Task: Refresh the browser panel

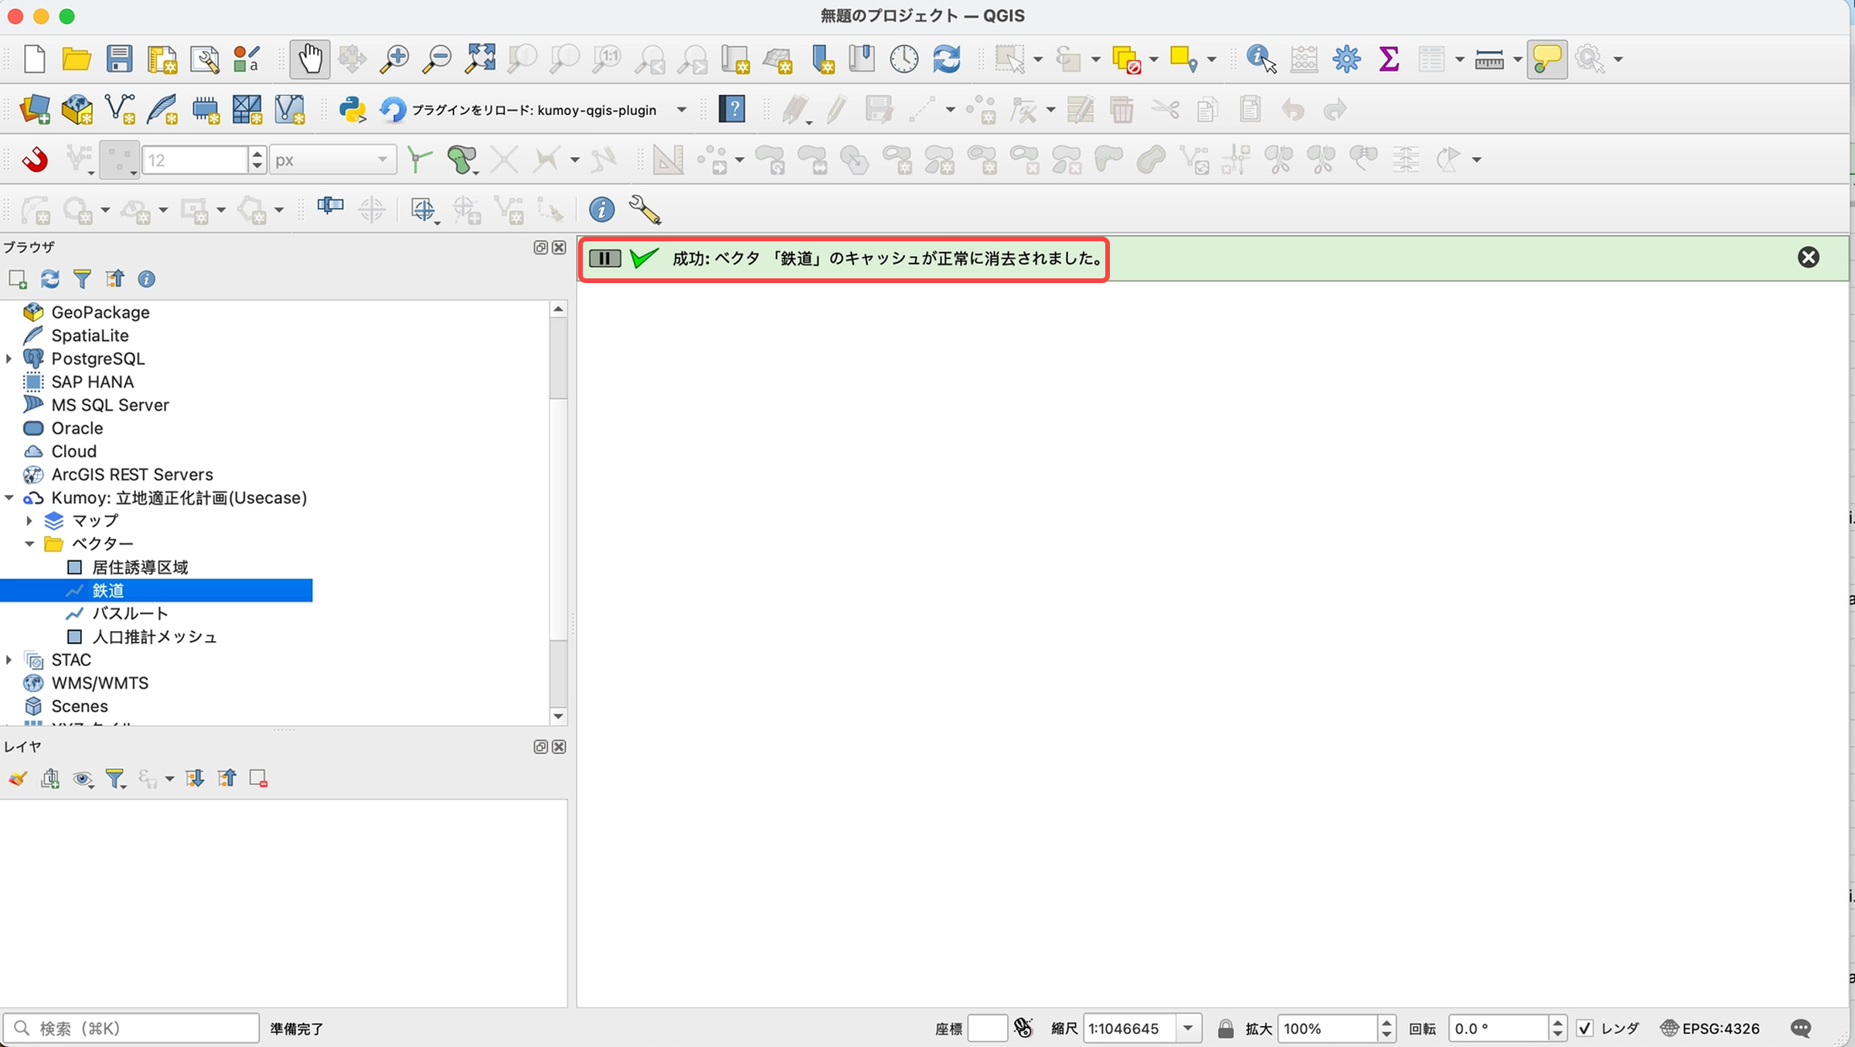Action: pos(49,279)
